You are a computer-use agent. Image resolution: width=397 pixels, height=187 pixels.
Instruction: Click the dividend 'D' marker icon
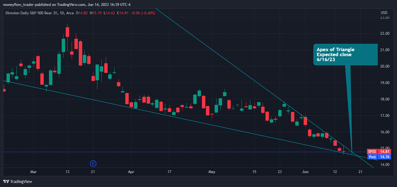coord(93,163)
